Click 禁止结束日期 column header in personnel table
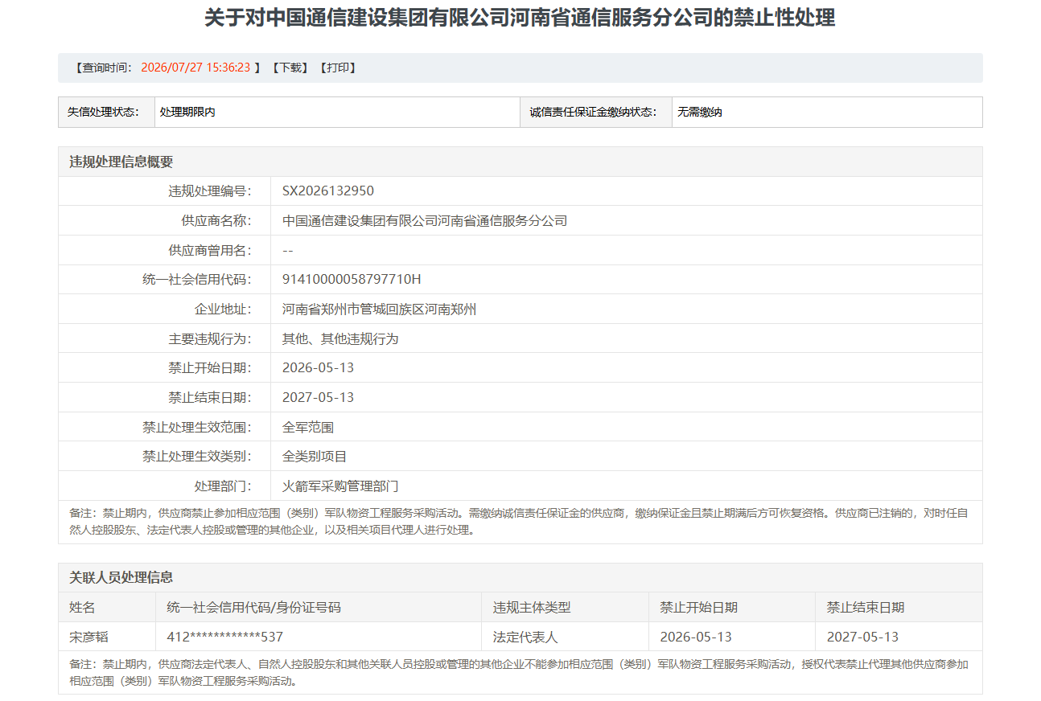 tap(866, 607)
